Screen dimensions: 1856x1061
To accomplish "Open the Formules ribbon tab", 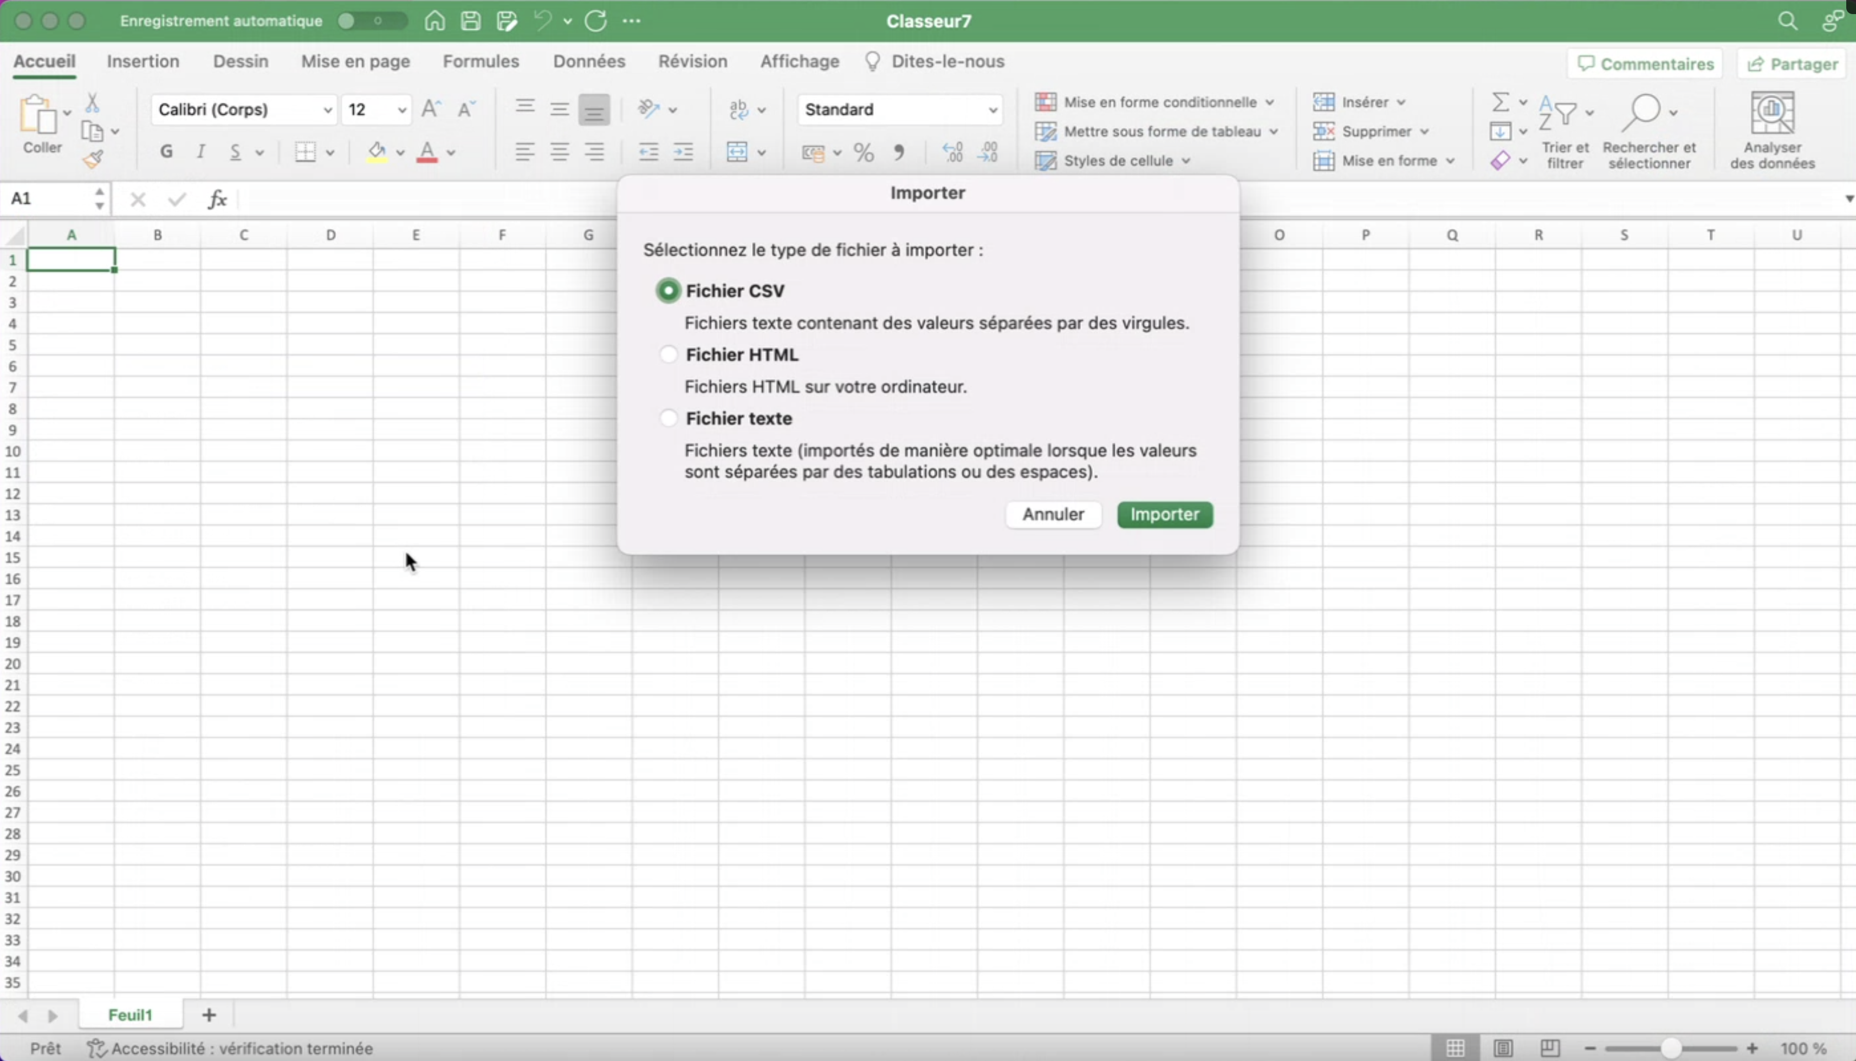I will (x=481, y=61).
